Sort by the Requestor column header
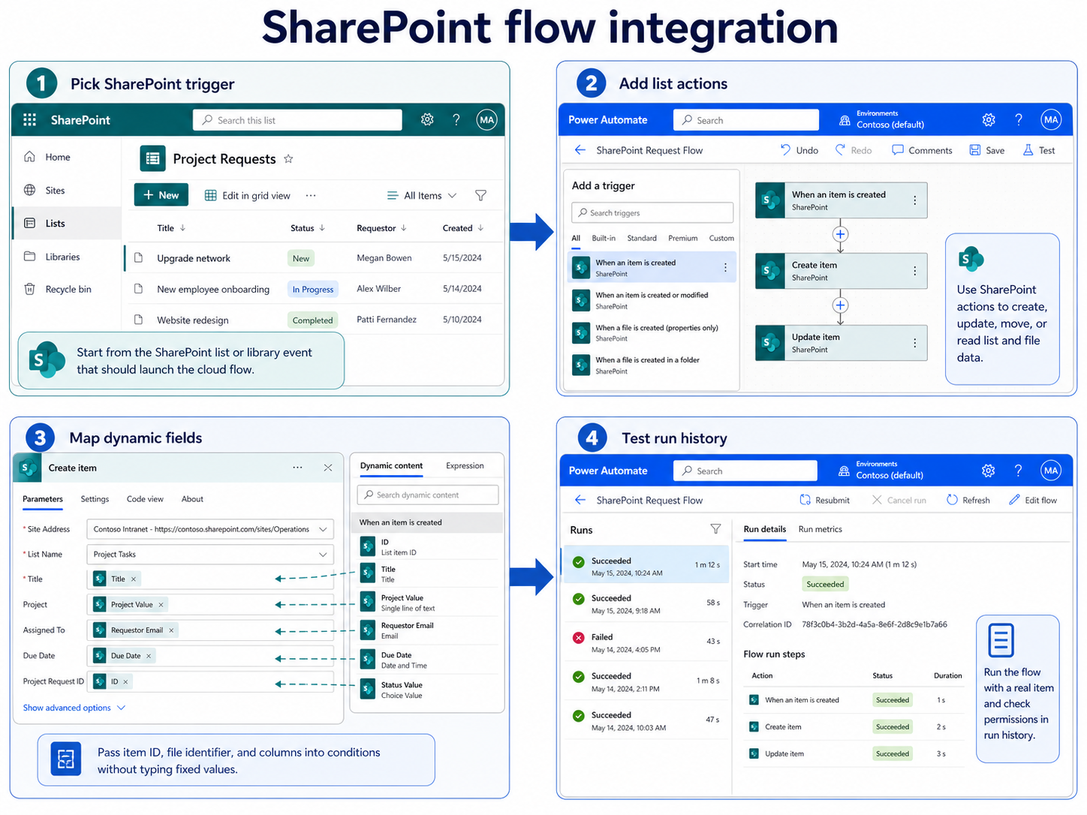Viewport: 1087px width, 815px height. [x=381, y=228]
